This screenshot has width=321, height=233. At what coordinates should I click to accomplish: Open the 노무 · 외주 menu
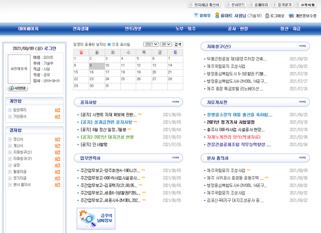(x=185, y=29)
